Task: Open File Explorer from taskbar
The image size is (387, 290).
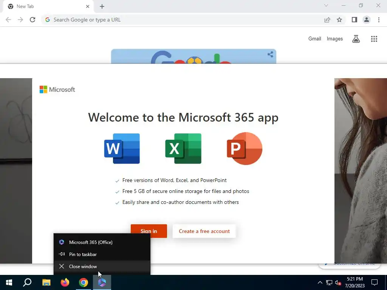Action: [46, 282]
